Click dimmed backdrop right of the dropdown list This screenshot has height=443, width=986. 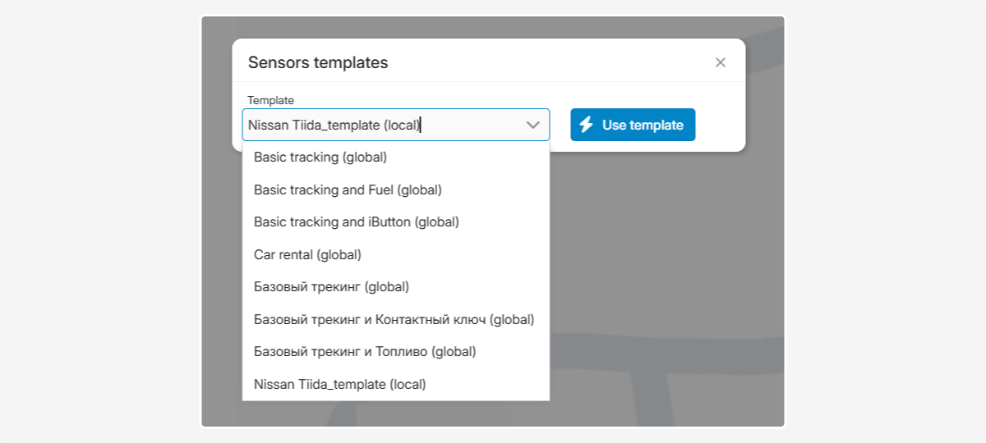coord(666,287)
